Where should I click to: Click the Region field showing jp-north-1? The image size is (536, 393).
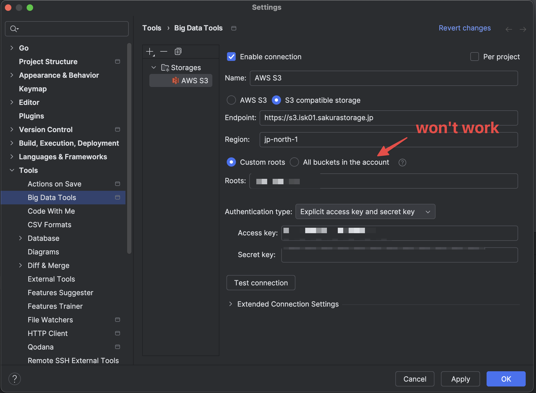coord(389,140)
